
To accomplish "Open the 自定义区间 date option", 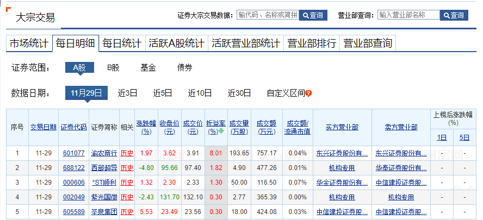I will click(285, 93).
